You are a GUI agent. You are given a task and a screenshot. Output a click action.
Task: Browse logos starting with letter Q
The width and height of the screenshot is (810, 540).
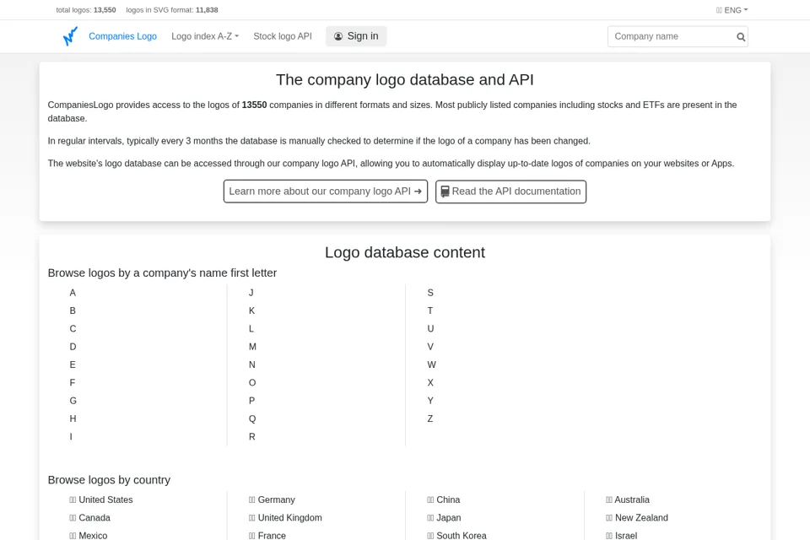pos(252,418)
